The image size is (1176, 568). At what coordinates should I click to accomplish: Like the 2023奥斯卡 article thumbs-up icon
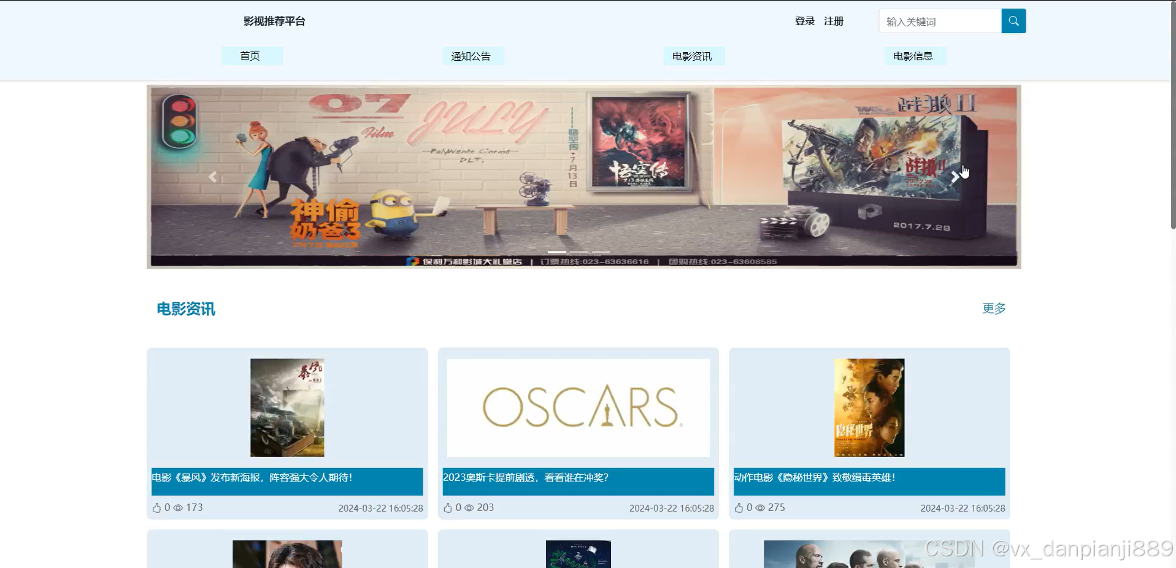pos(448,508)
